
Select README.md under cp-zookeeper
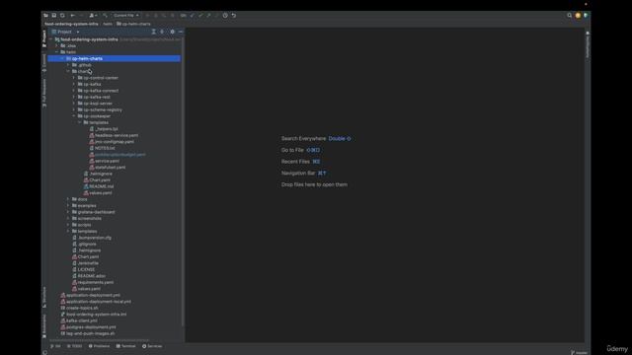point(101,186)
